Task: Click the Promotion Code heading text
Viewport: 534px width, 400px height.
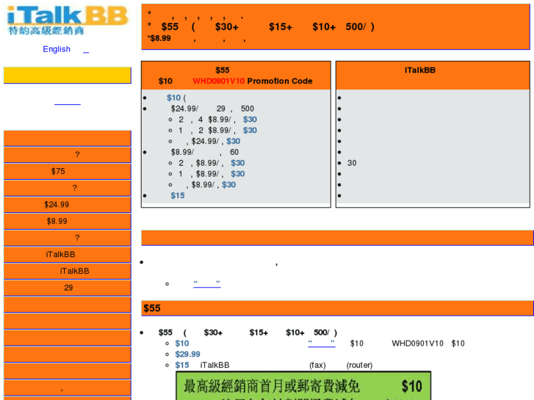Action: [280, 81]
